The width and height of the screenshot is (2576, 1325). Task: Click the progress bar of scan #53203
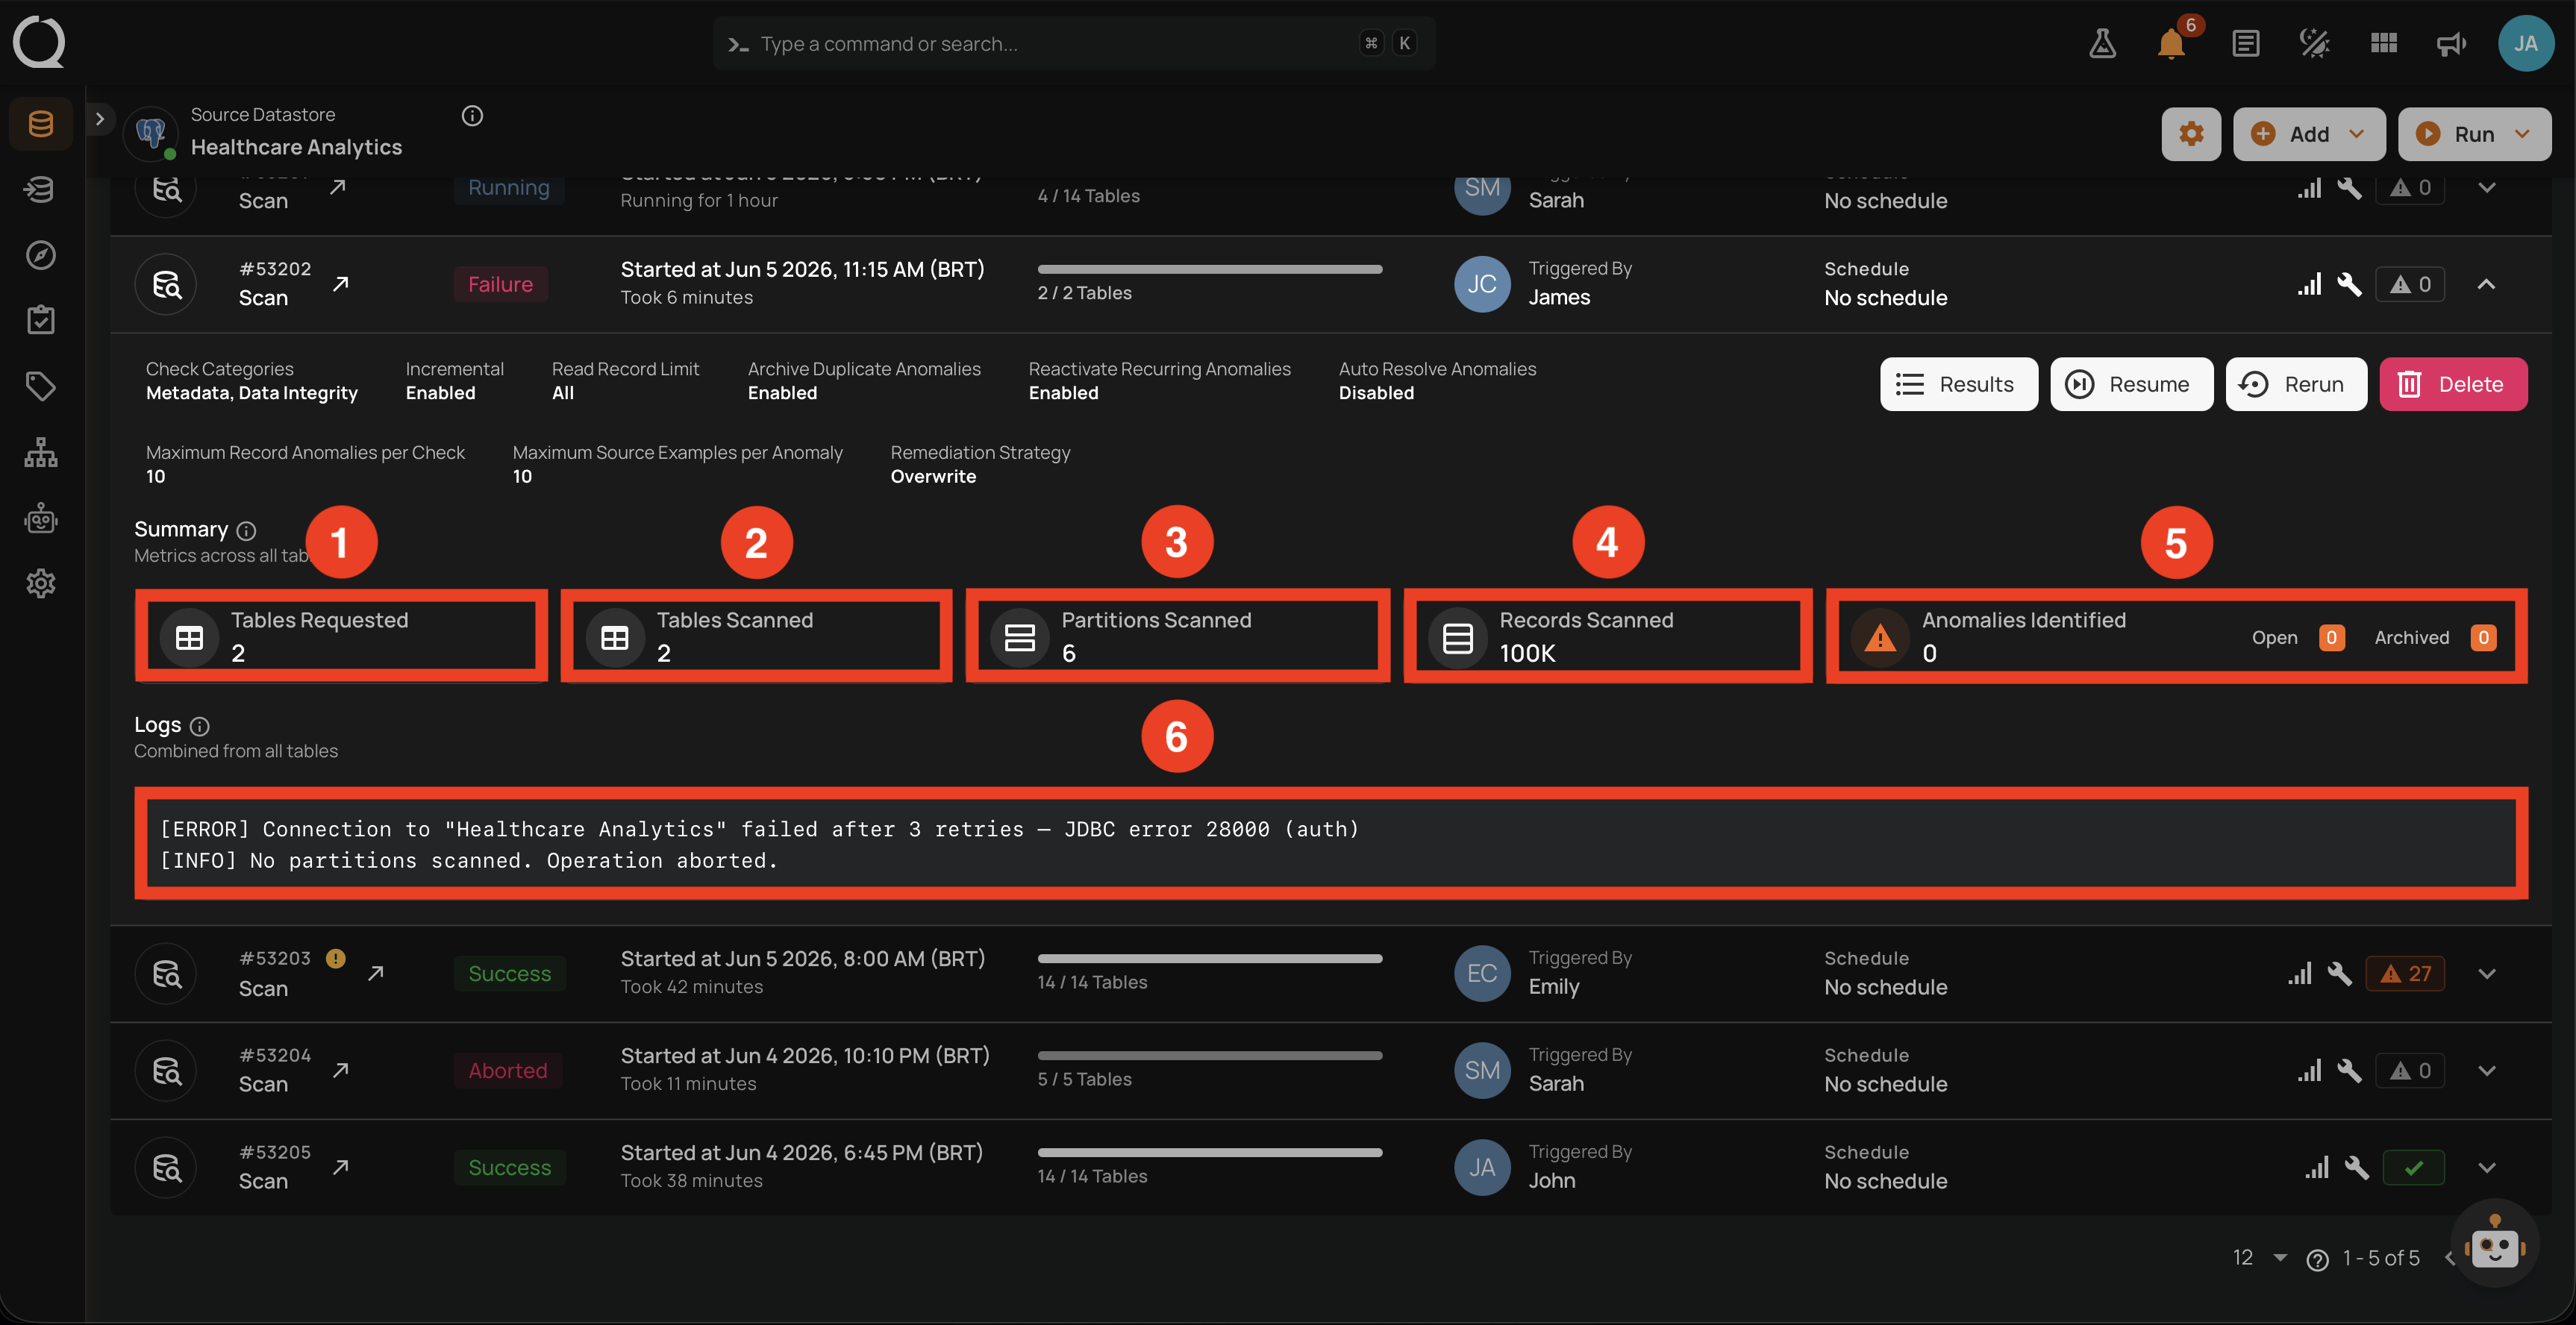(1209, 958)
